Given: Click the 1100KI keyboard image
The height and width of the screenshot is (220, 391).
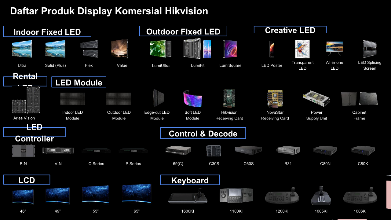Looking at the screenshot, I should point(236,196).
